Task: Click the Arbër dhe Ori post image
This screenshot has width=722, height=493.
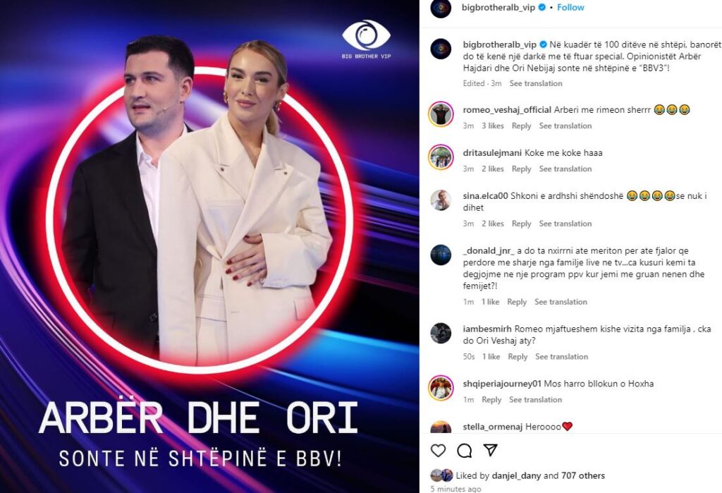Action: 209,247
